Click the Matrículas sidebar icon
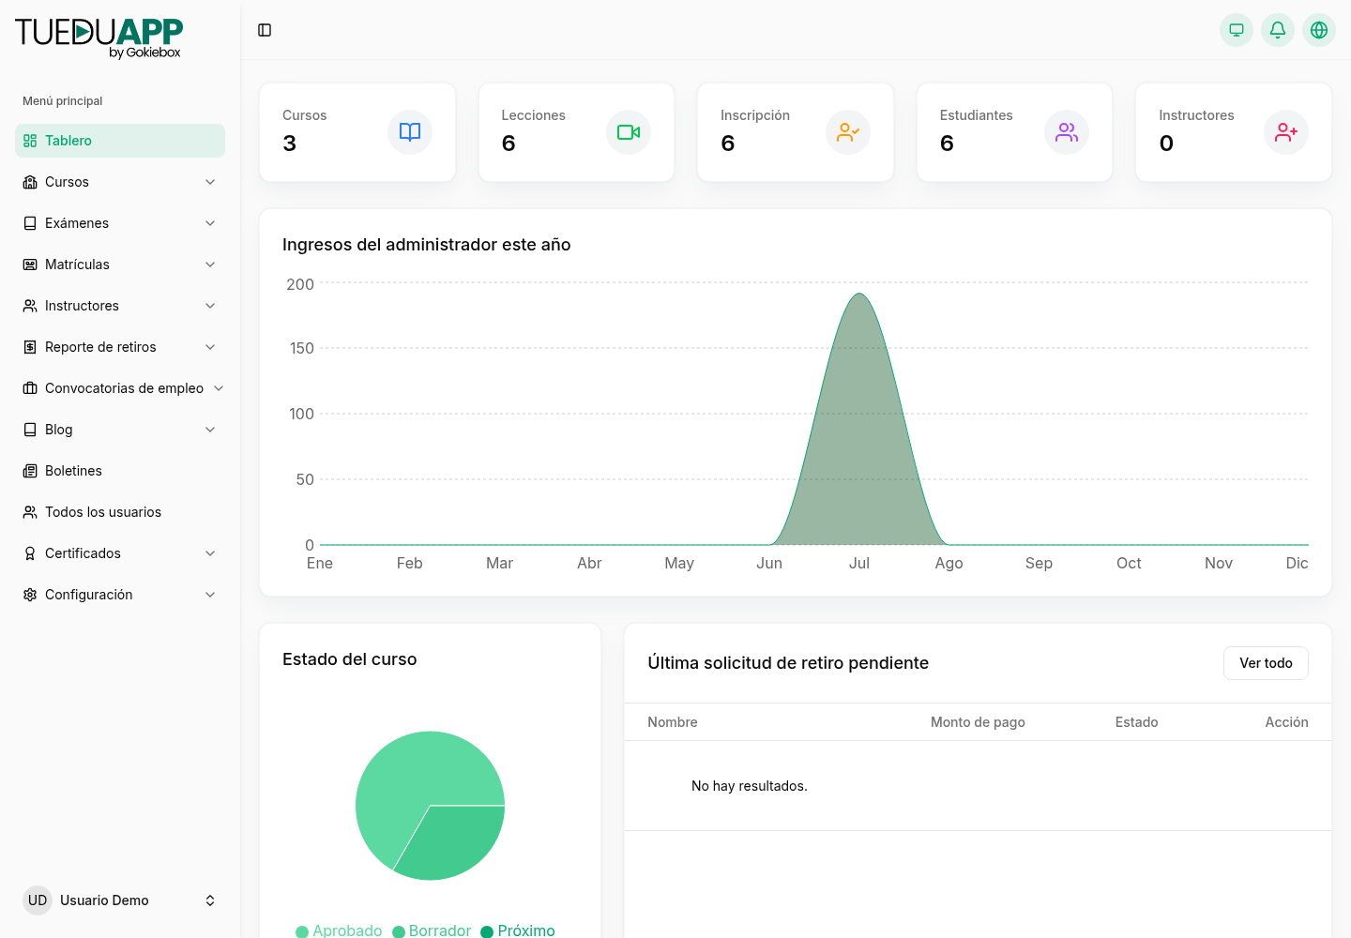Viewport: 1351px width, 938px height. coord(30,265)
